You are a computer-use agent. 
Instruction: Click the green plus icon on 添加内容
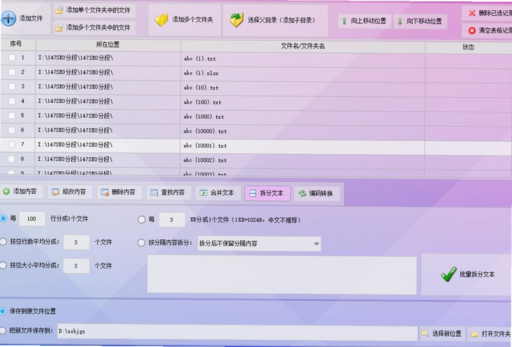[x=6, y=192]
